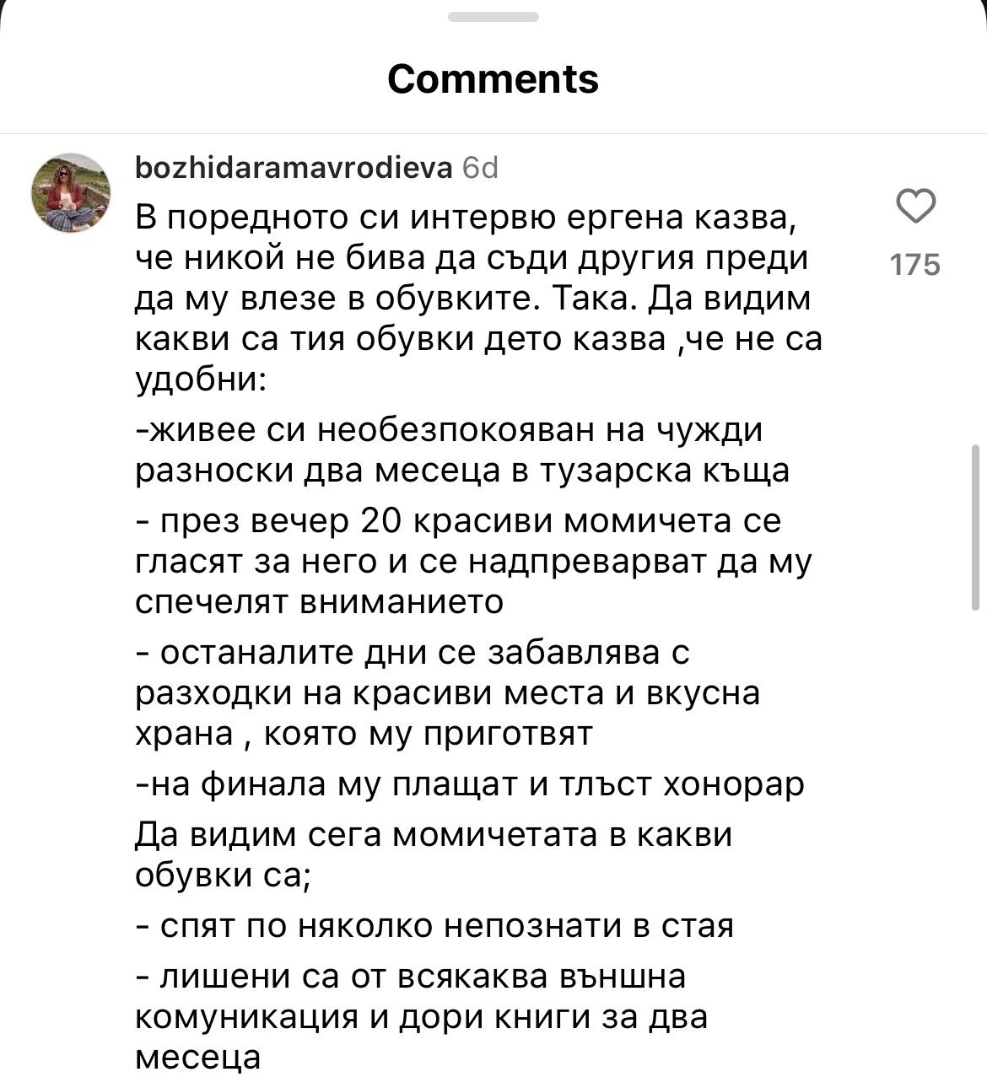Tap the line "-на финала му плащат и тлъст хонорар"
This screenshot has width=987, height=1088.
(x=470, y=784)
